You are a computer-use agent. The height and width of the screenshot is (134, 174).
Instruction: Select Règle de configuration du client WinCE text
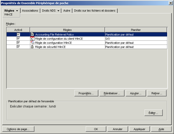pyautogui.click(x=59, y=39)
